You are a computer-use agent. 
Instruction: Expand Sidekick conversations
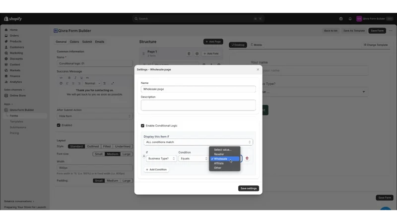[x=19, y=202]
